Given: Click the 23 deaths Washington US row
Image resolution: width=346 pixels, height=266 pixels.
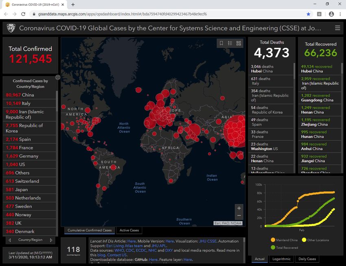Looking at the screenshot, I should pos(271,146).
